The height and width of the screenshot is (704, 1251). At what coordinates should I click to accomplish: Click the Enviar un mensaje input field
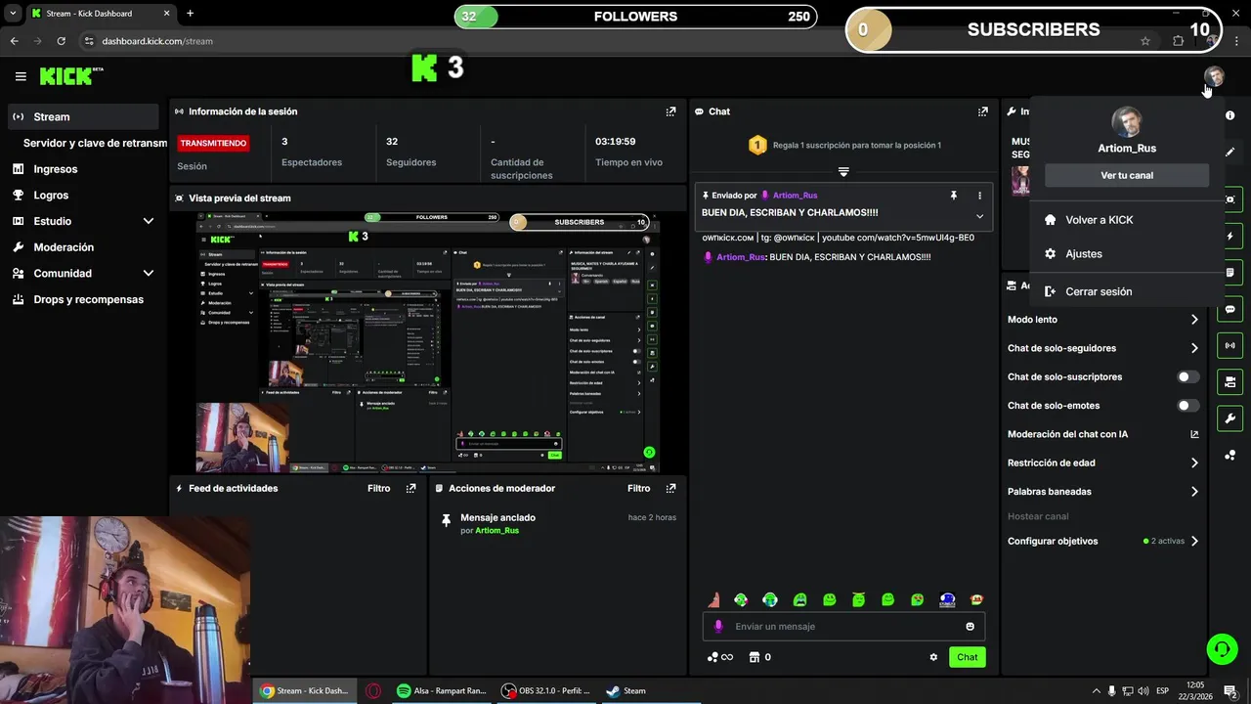(x=843, y=627)
